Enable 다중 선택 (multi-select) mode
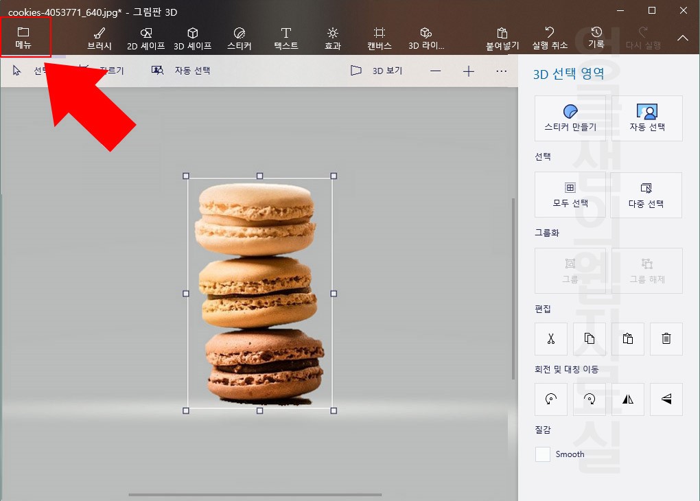Screen dimensions: 700x501 click(646, 195)
